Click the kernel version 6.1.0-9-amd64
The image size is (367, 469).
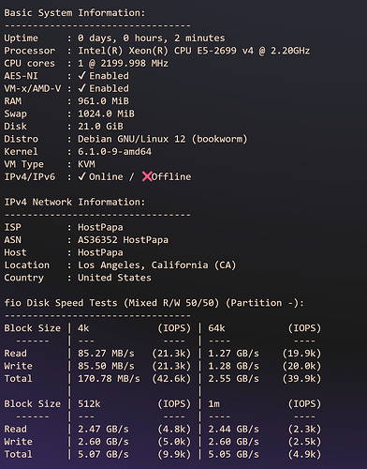[x=114, y=152]
